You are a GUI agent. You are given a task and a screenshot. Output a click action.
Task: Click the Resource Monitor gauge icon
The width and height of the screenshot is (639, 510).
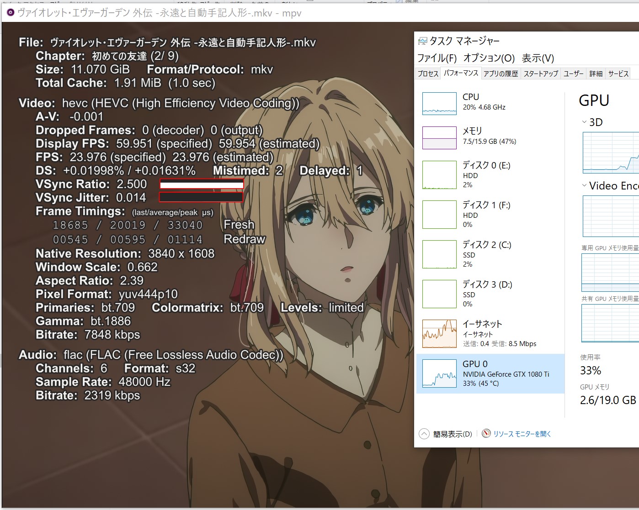486,433
